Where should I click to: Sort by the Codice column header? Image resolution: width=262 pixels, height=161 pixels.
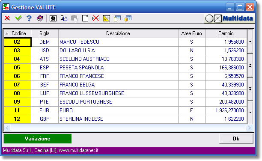click(x=18, y=33)
